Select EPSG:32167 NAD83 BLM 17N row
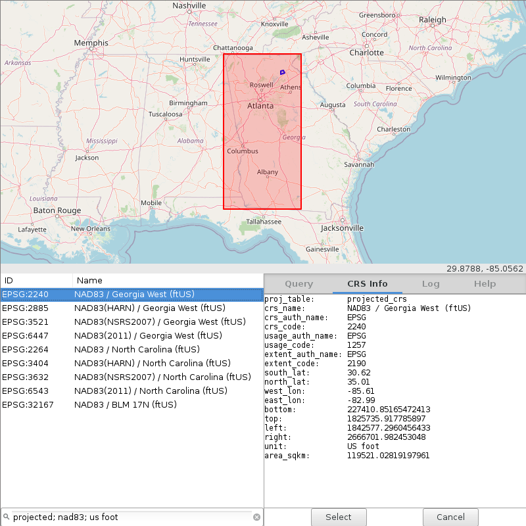Image resolution: width=526 pixels, height=526 pixels. pyautogui.click(x=131, y=405)
